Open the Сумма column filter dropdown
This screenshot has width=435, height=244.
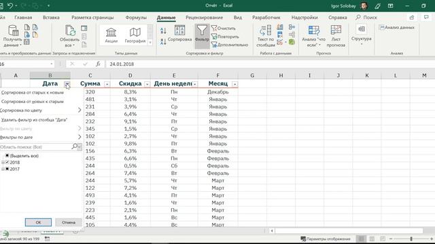coord(107,84)
